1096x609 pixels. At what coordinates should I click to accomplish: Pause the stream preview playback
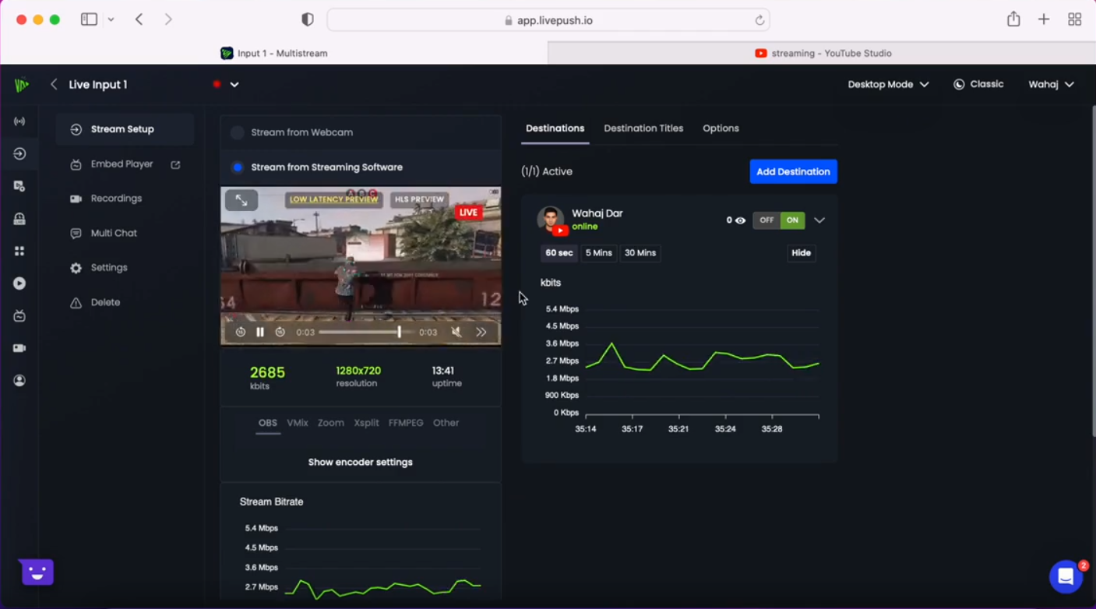tap(260, 332)
